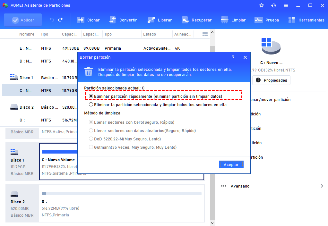The height and width of the screenshot is (226, 328).
Task: Open the Recuperar recovery tool
Action: [x=197, y=20]
